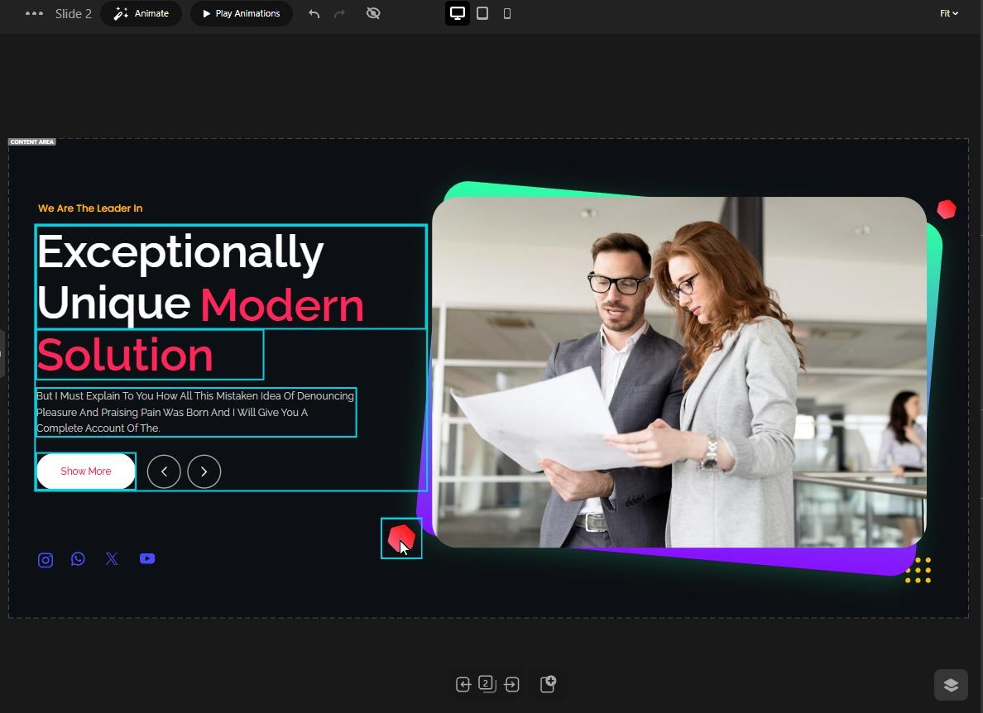Open the Animate panel

[x=141, y=13]
